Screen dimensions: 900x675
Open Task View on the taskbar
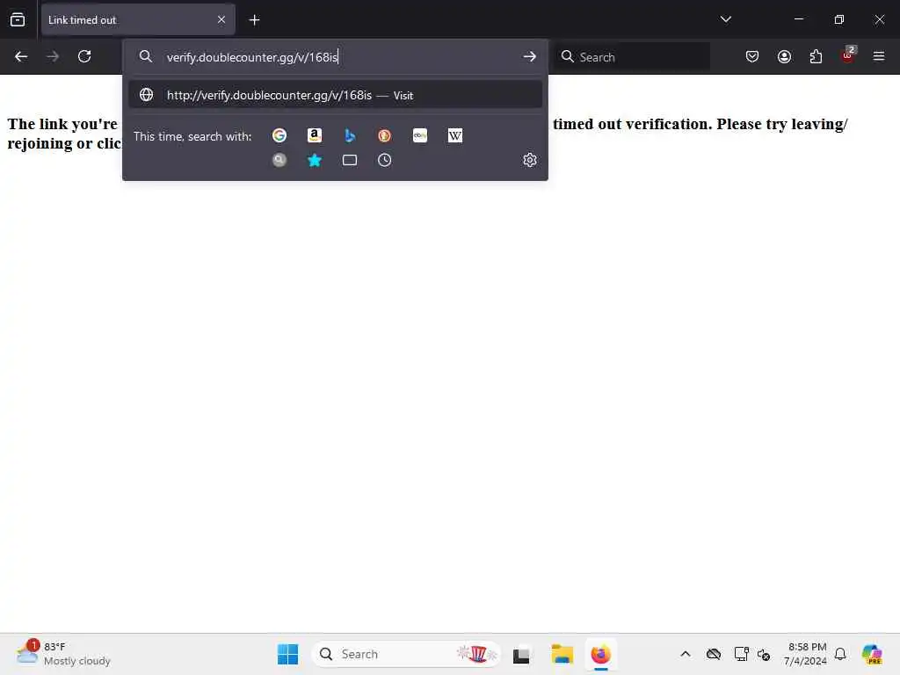point(521,654)
